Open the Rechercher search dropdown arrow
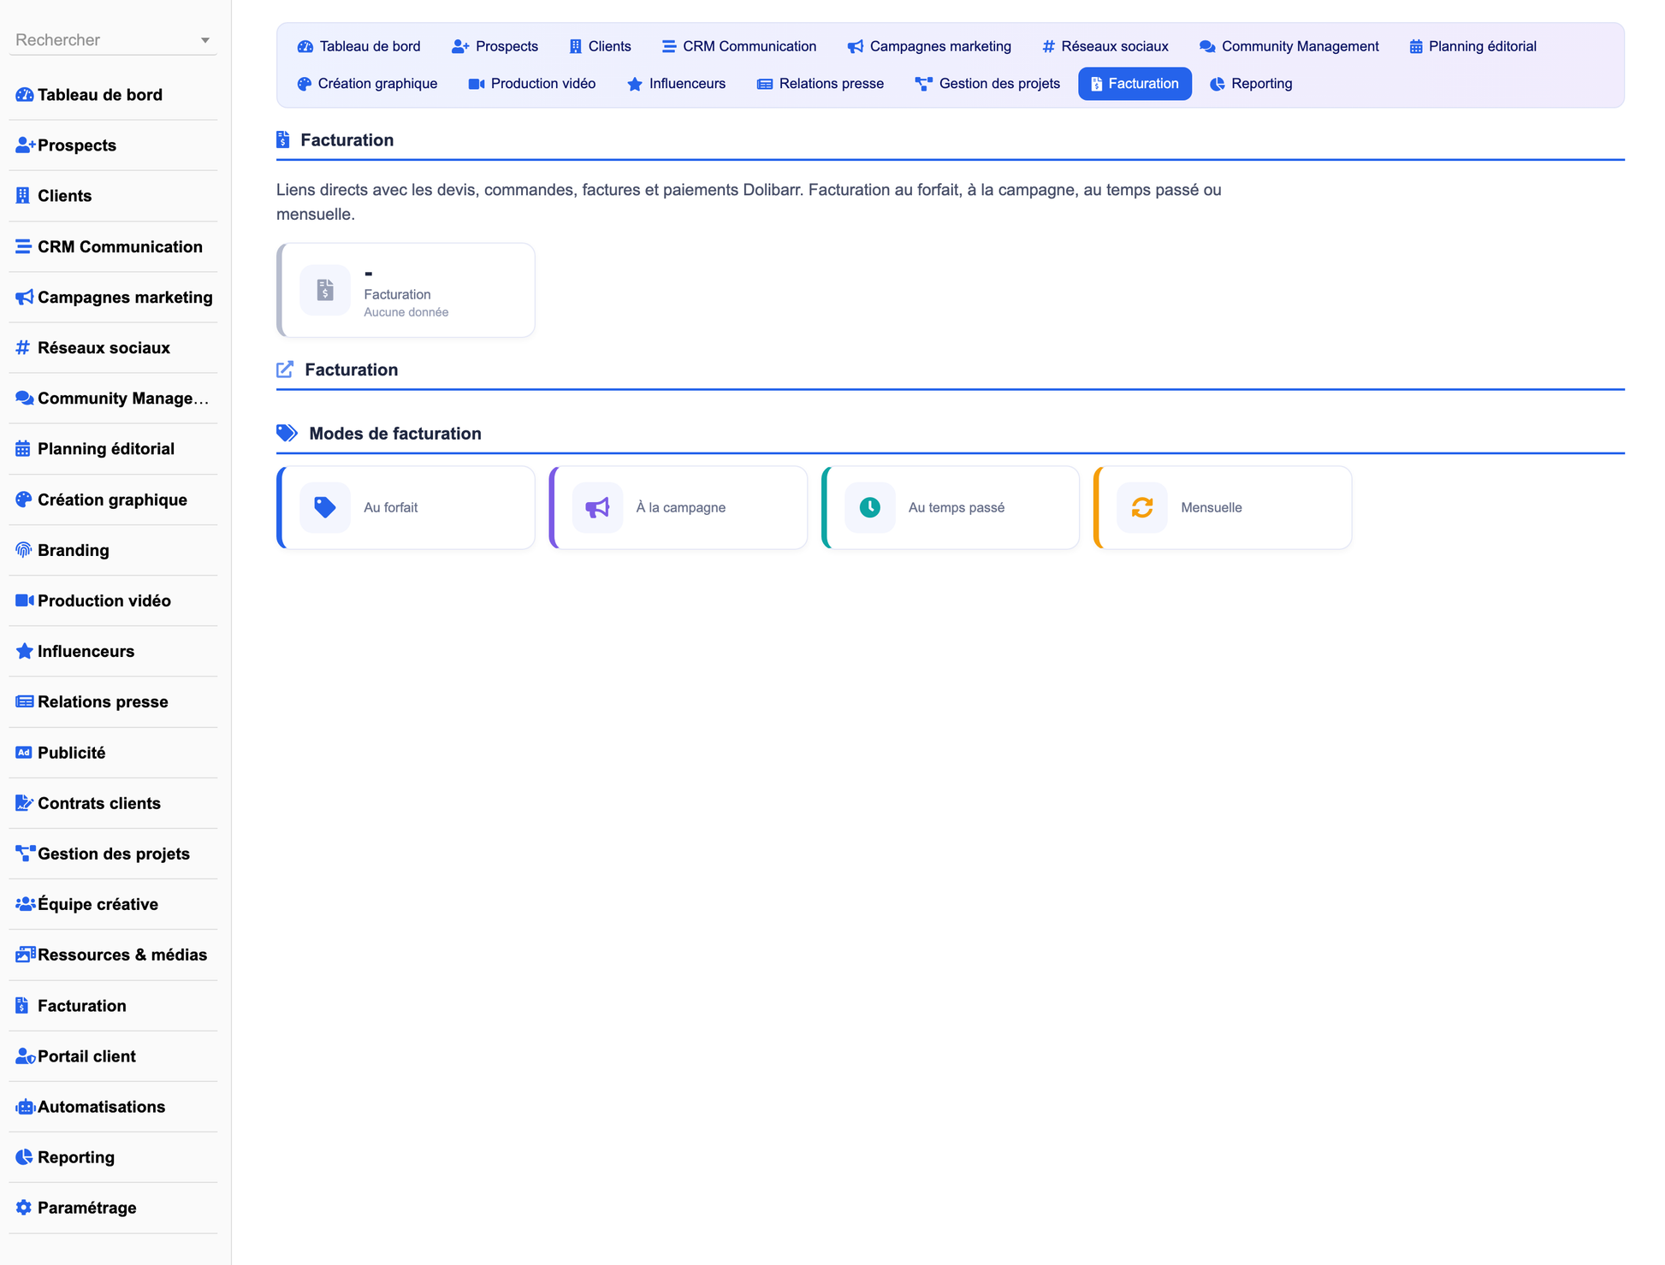This screenshot has height=1265, width=1665. tap(204, 40)
